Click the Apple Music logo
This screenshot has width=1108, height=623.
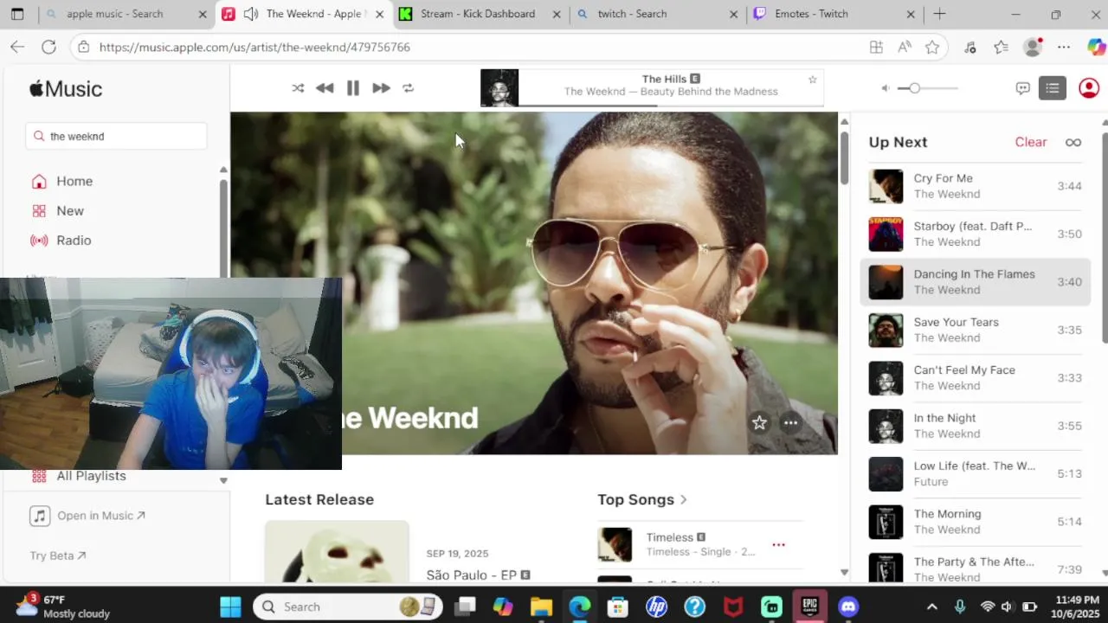click(x=66, y=89)
